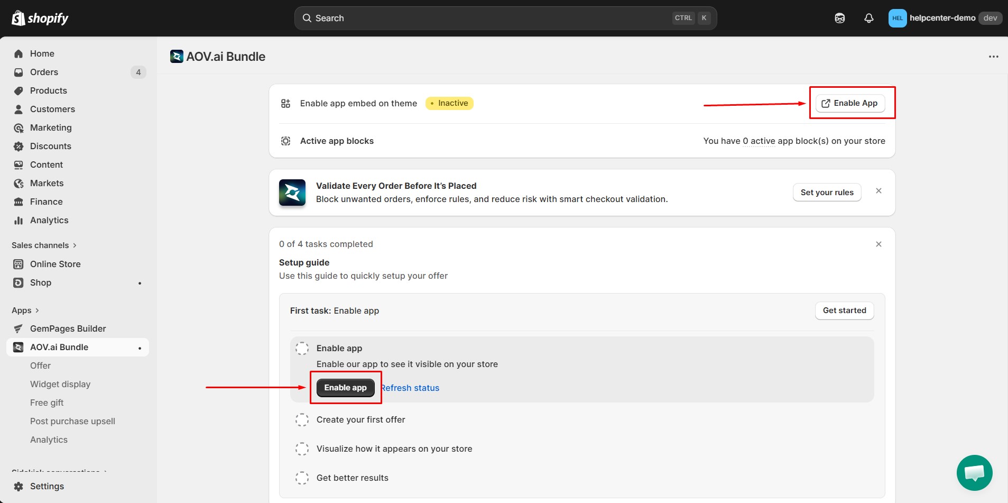Click the Discounts icon
This screenshot has height=503, width=1008.
point(19,146)
